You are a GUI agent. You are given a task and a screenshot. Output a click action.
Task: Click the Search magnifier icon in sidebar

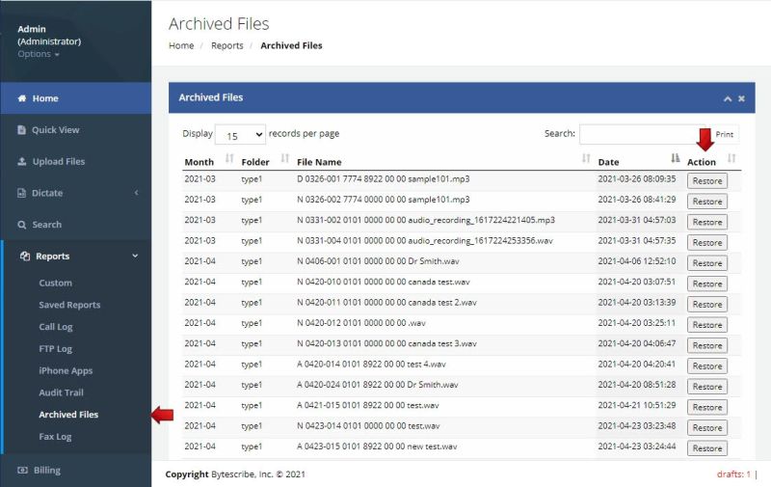22,225
